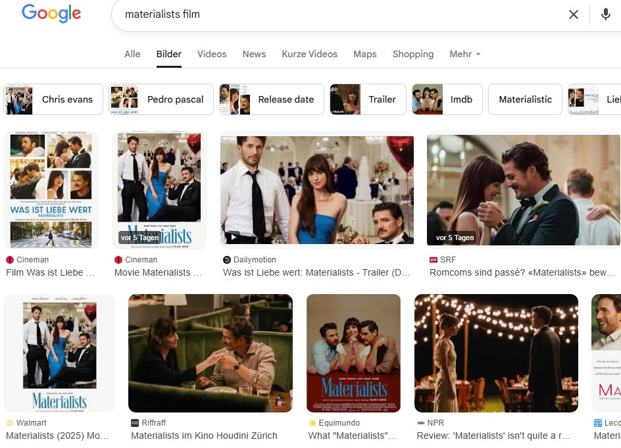
Task: Click the NPR source name
Action: [435, 423]
